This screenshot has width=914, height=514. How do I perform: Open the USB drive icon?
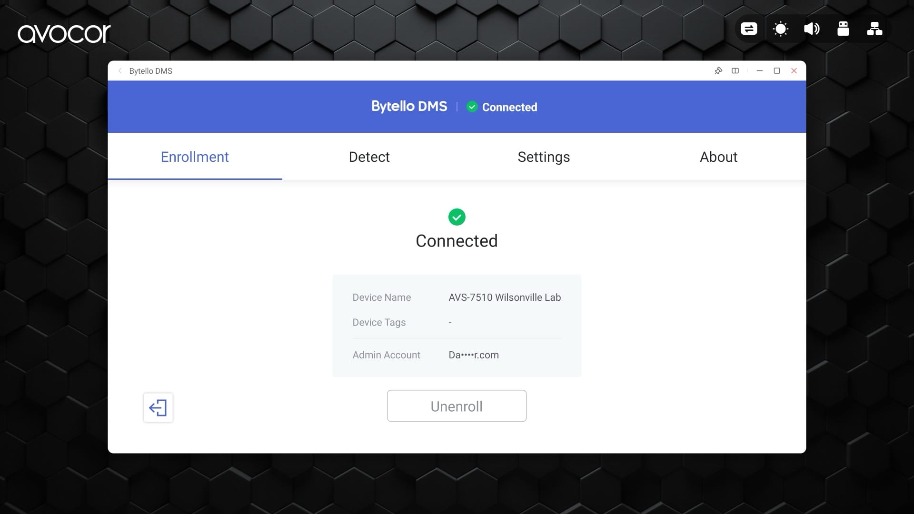[843, 29]
